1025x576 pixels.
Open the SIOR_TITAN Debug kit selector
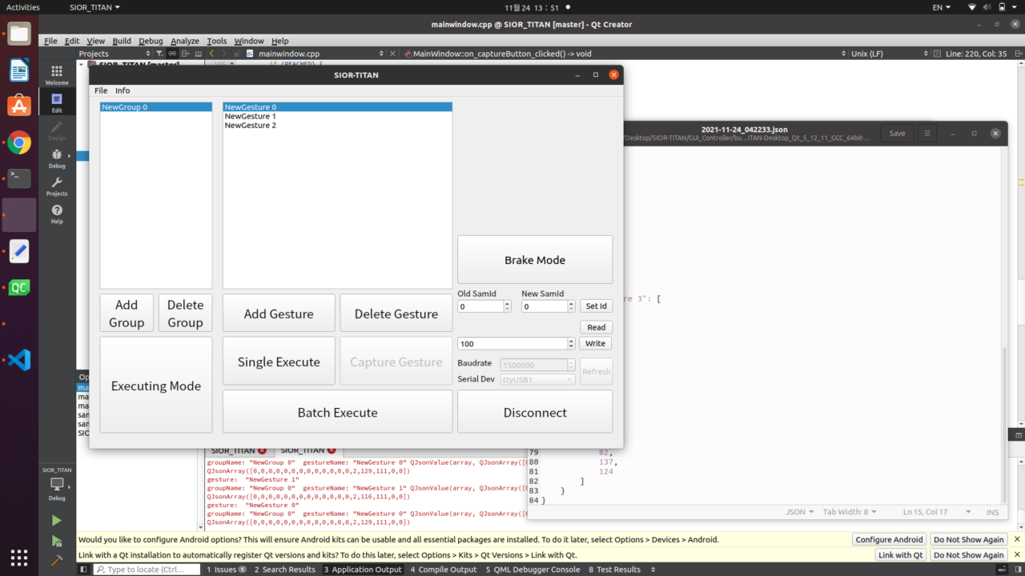point(57,483)
